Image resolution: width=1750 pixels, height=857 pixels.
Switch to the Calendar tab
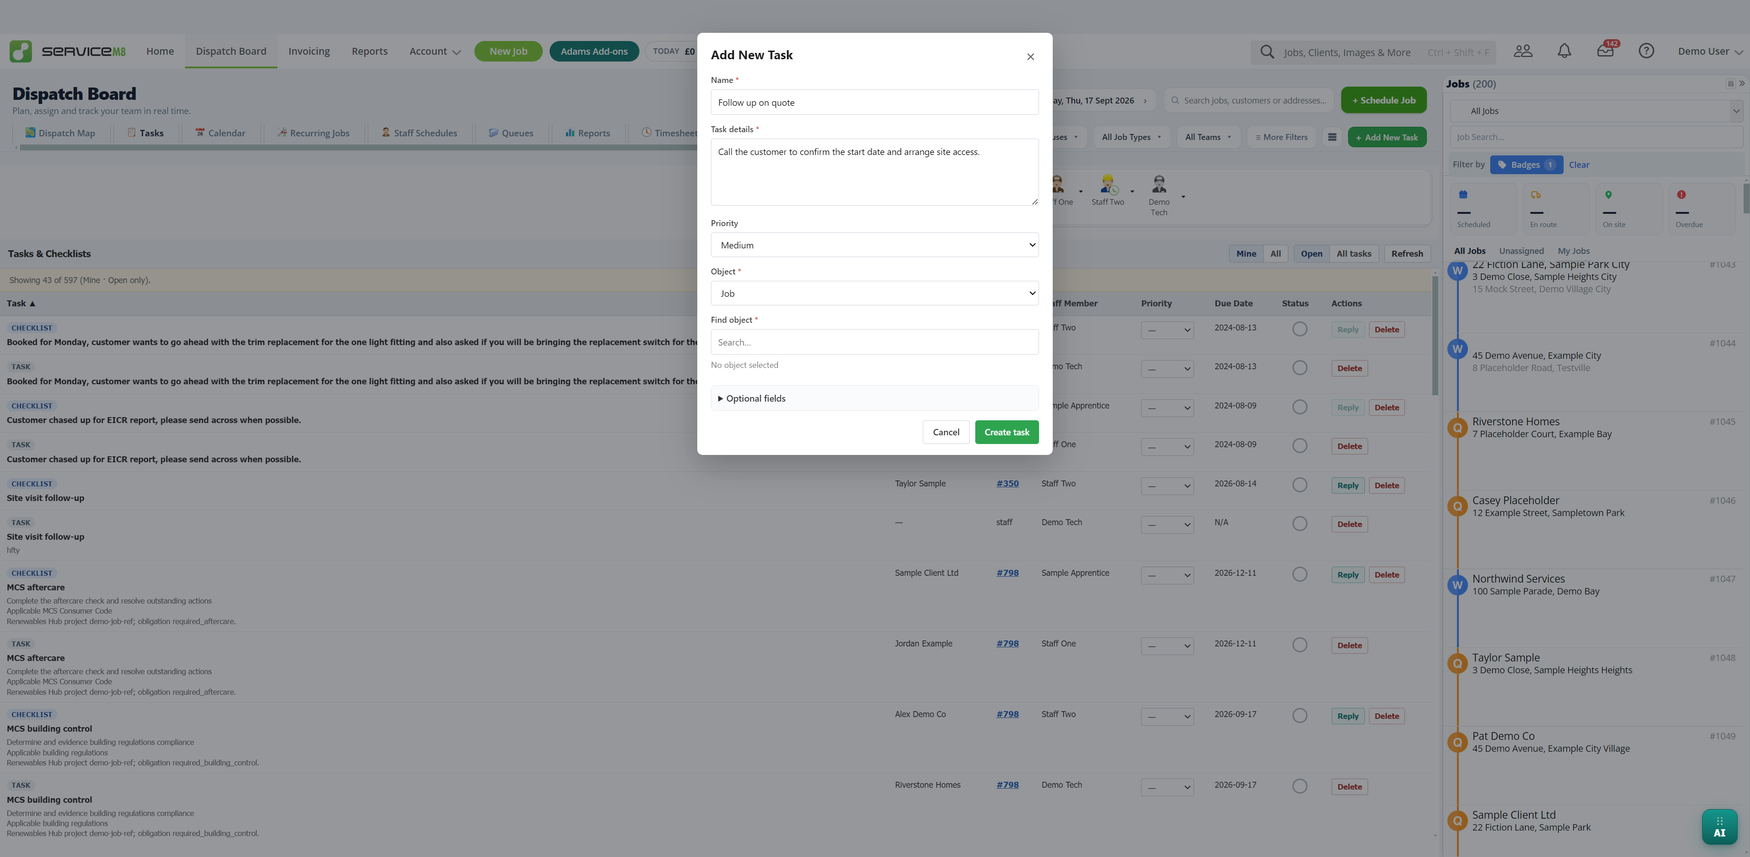[x=220, y=133]
